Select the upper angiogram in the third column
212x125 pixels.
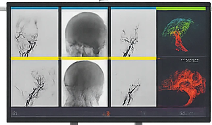[x=133, y=33]
